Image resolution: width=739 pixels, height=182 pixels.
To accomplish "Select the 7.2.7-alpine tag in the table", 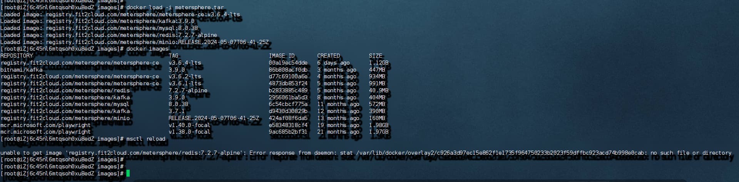I will 188,90.
